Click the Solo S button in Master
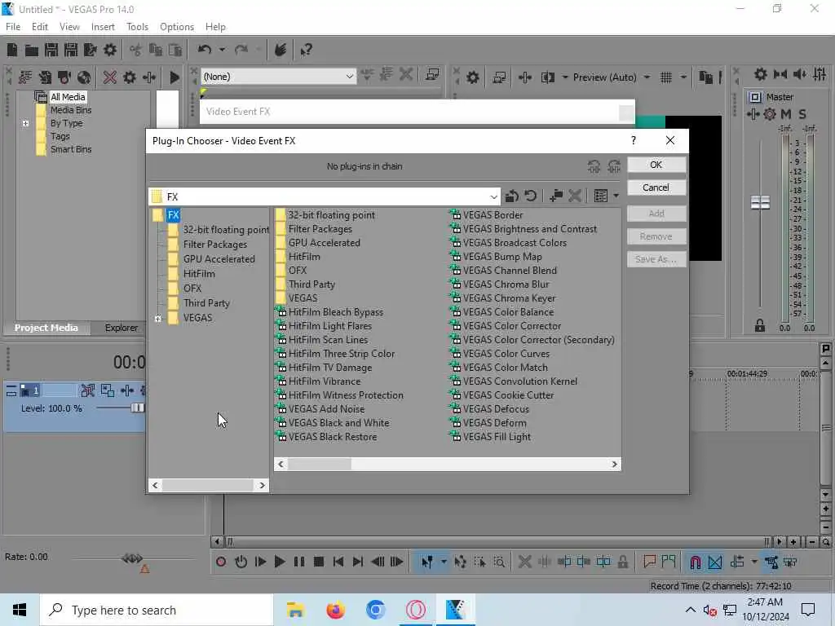This screenshot has width=835, height=626. pos(802,114)
